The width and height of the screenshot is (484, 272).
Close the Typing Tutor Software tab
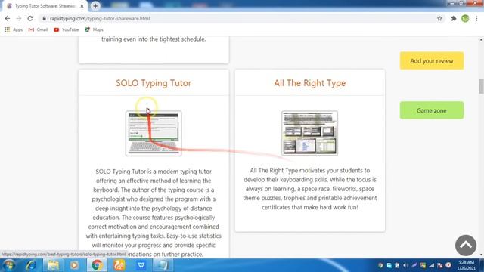[82, 6]
